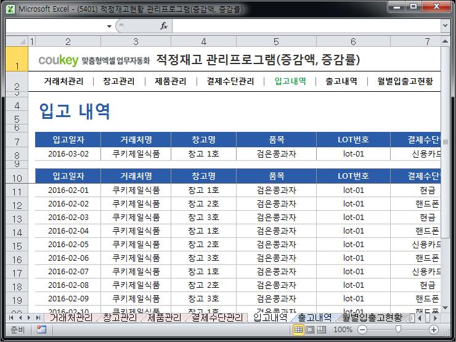The height and width of the screenshot is (342, 456).
Task: Click 결제수단관리 navigation link
Action: click(230, 81)
